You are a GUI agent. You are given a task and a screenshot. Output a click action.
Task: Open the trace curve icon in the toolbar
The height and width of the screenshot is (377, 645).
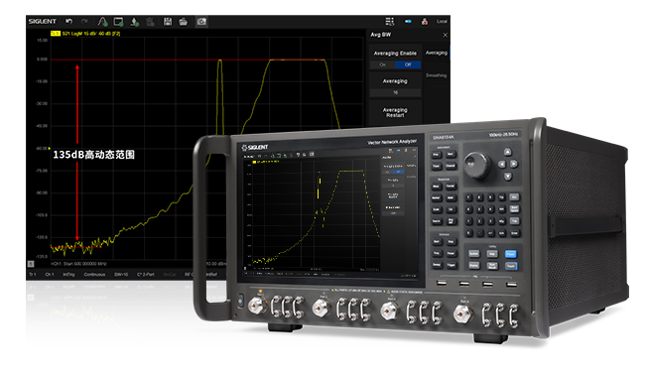[x=102, y=22]
